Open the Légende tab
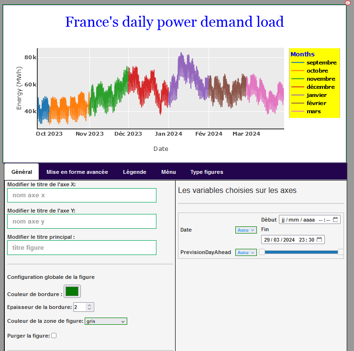The image size is (354, 351). 134,172
